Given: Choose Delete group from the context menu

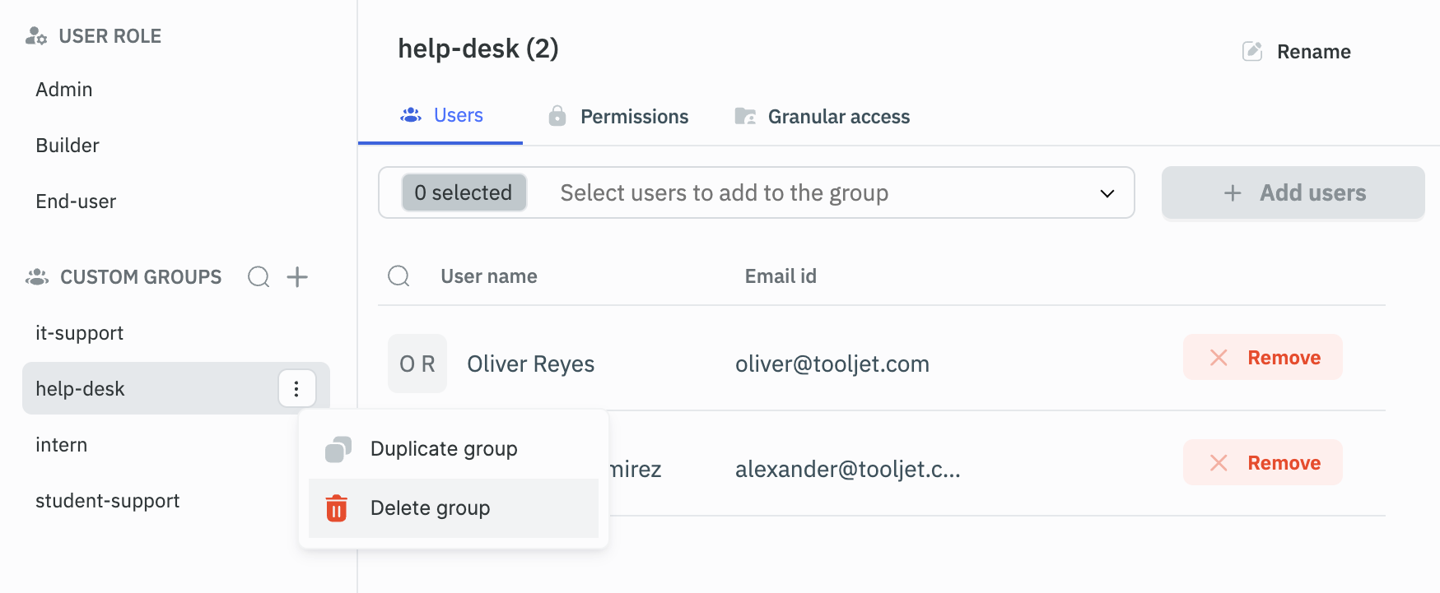Looking at the screenshot, I should tap(430, 508).
